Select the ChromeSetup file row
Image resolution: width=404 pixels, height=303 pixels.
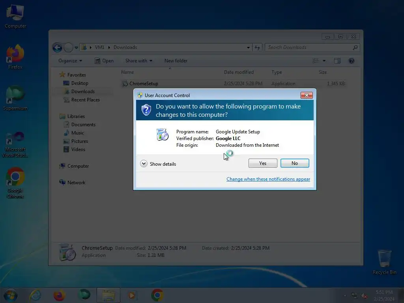coord(233,84)
